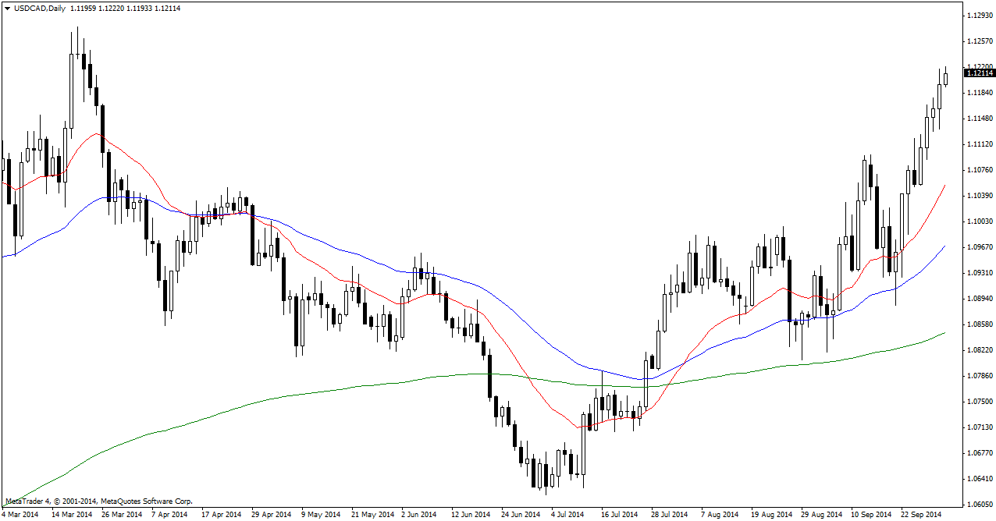The width and height of the screenshot is (996, 521).
Task: Click the triangle arrow beside USDCAD,Daily
Action: 7,8
